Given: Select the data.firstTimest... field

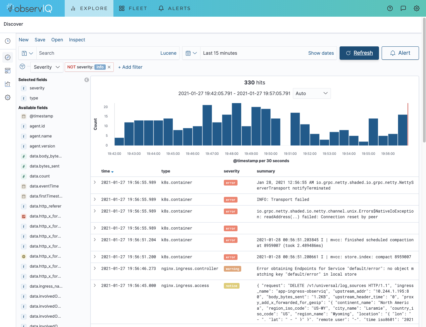Looking at the screenshot, I should (46, 196).
